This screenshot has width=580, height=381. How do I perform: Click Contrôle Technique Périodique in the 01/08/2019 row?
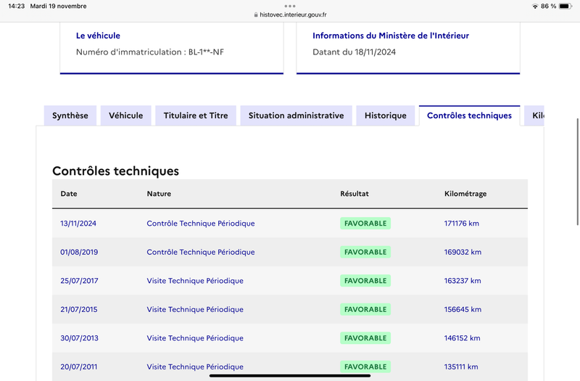point(201,252)
